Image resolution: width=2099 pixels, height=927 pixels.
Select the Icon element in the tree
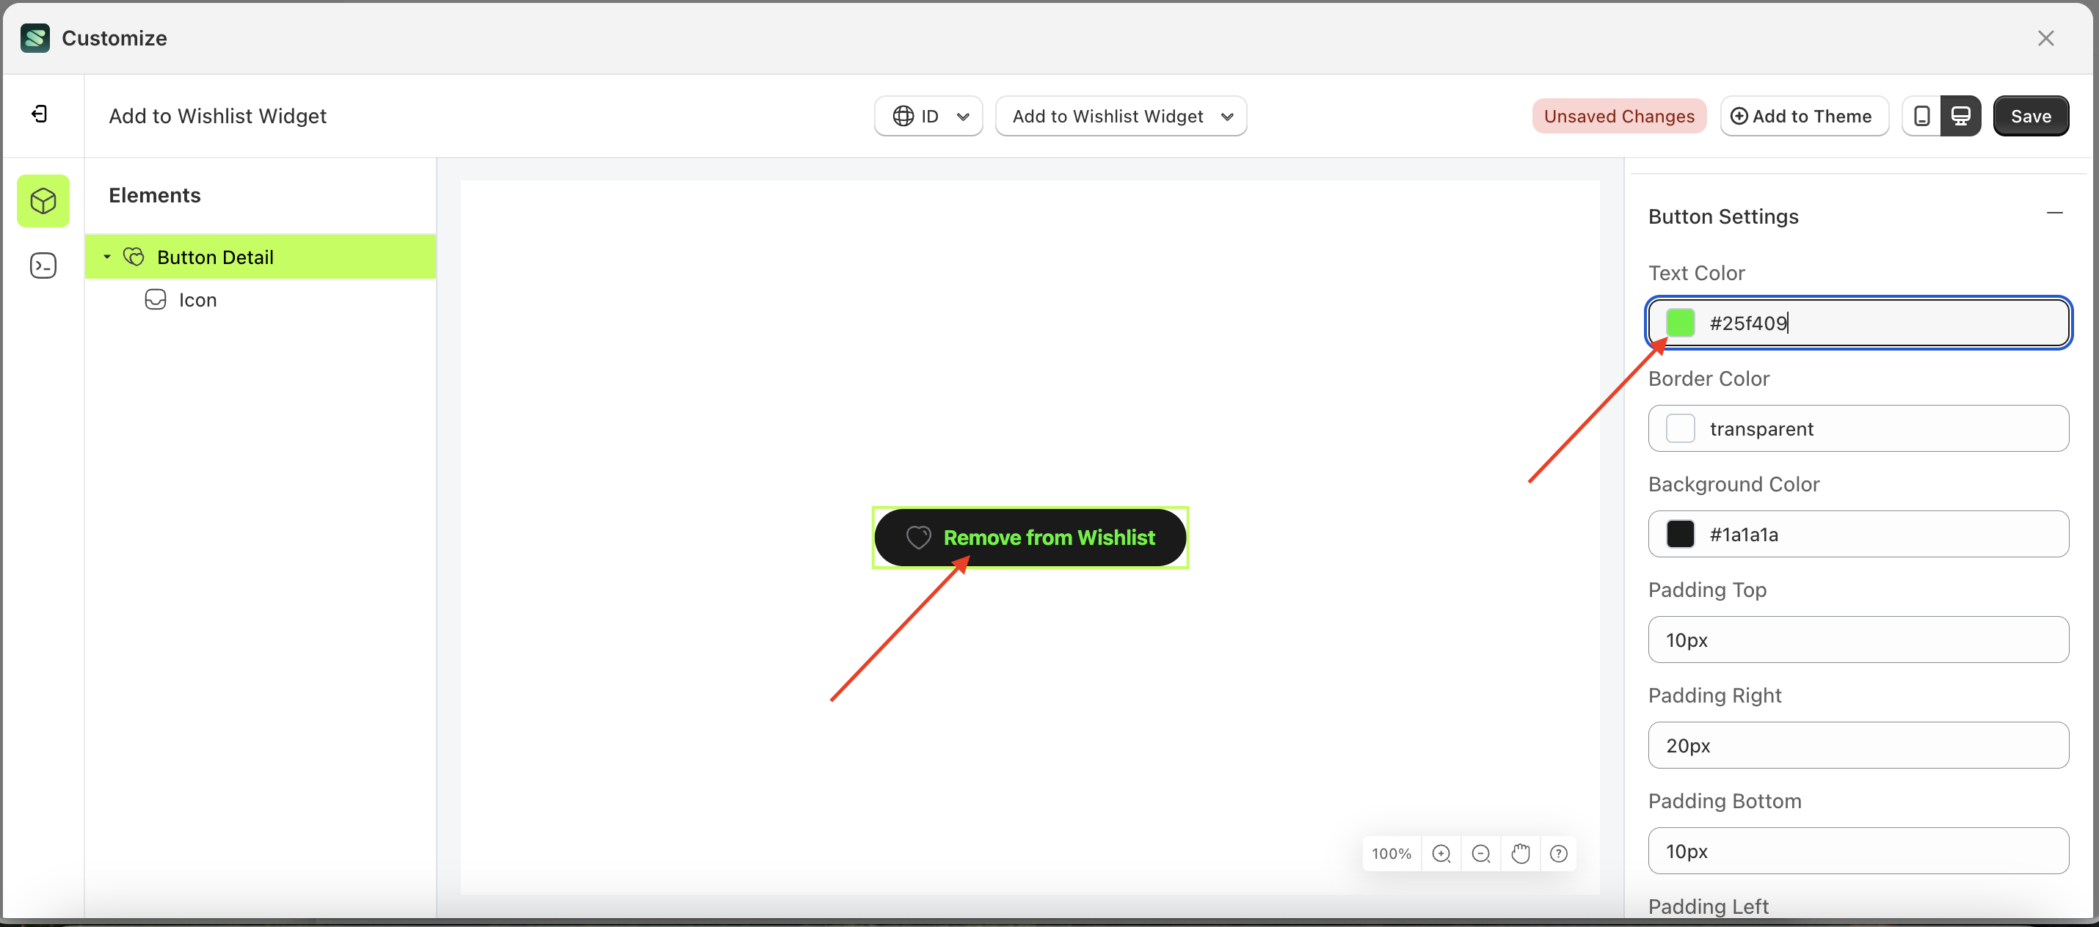[197, 299]
